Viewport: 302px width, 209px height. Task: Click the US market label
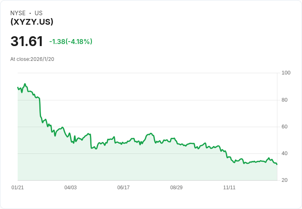[39, 13]
